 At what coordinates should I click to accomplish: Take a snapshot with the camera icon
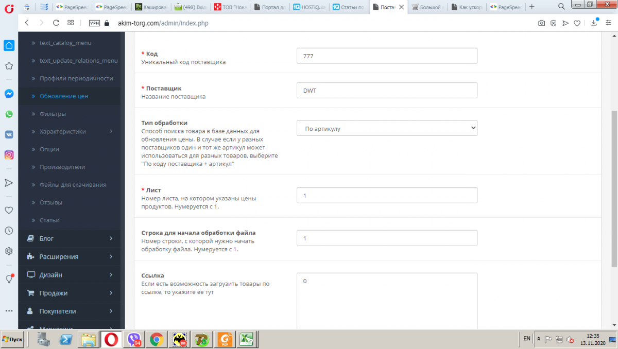click(x=541, y=23)
